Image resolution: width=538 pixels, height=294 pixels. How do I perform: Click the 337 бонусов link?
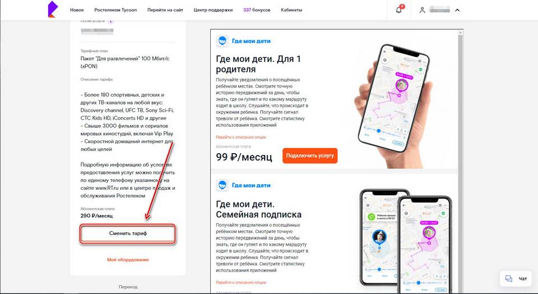[257, 10]
